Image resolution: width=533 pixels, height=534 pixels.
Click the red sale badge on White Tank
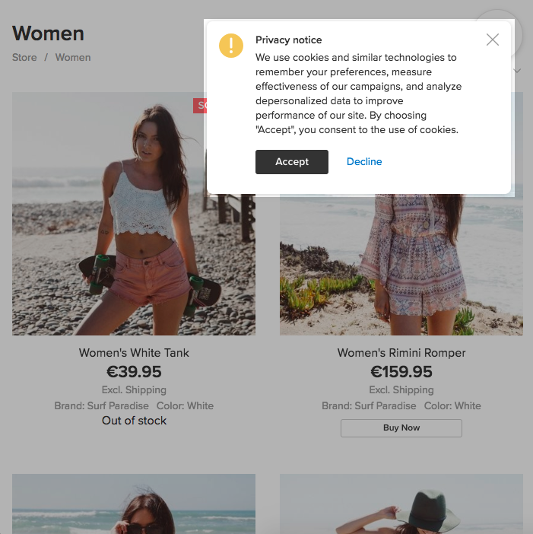pyautogui.click(x=200, y=106)
